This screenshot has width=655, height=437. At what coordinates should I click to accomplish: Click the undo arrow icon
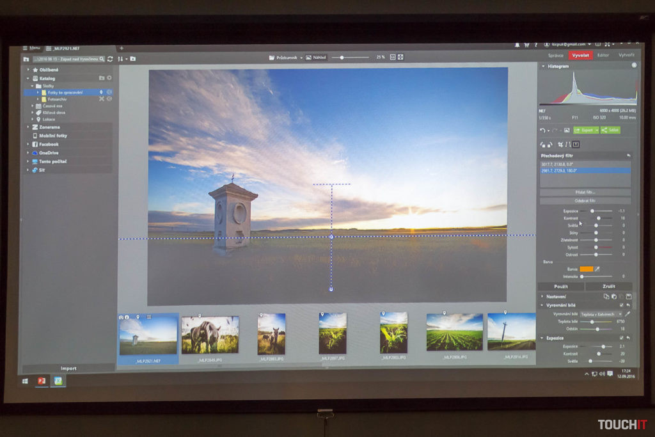(x=542, y=130)
